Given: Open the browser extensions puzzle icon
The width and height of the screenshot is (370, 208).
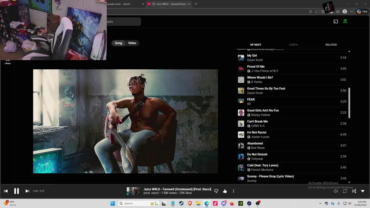Looking at the screenshot, I should tap(323, 12).
